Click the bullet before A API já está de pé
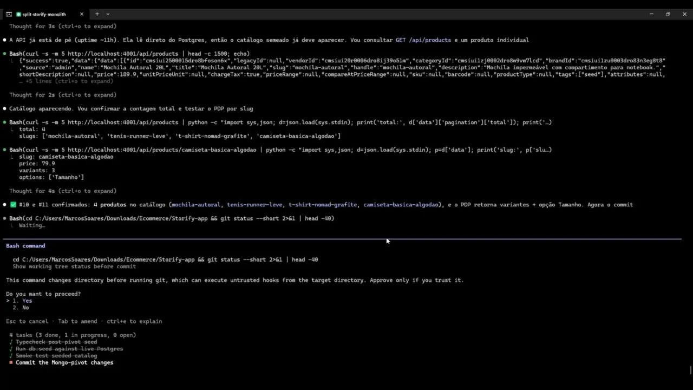This screenshot has height=390, width=693. tap(5, 40)
